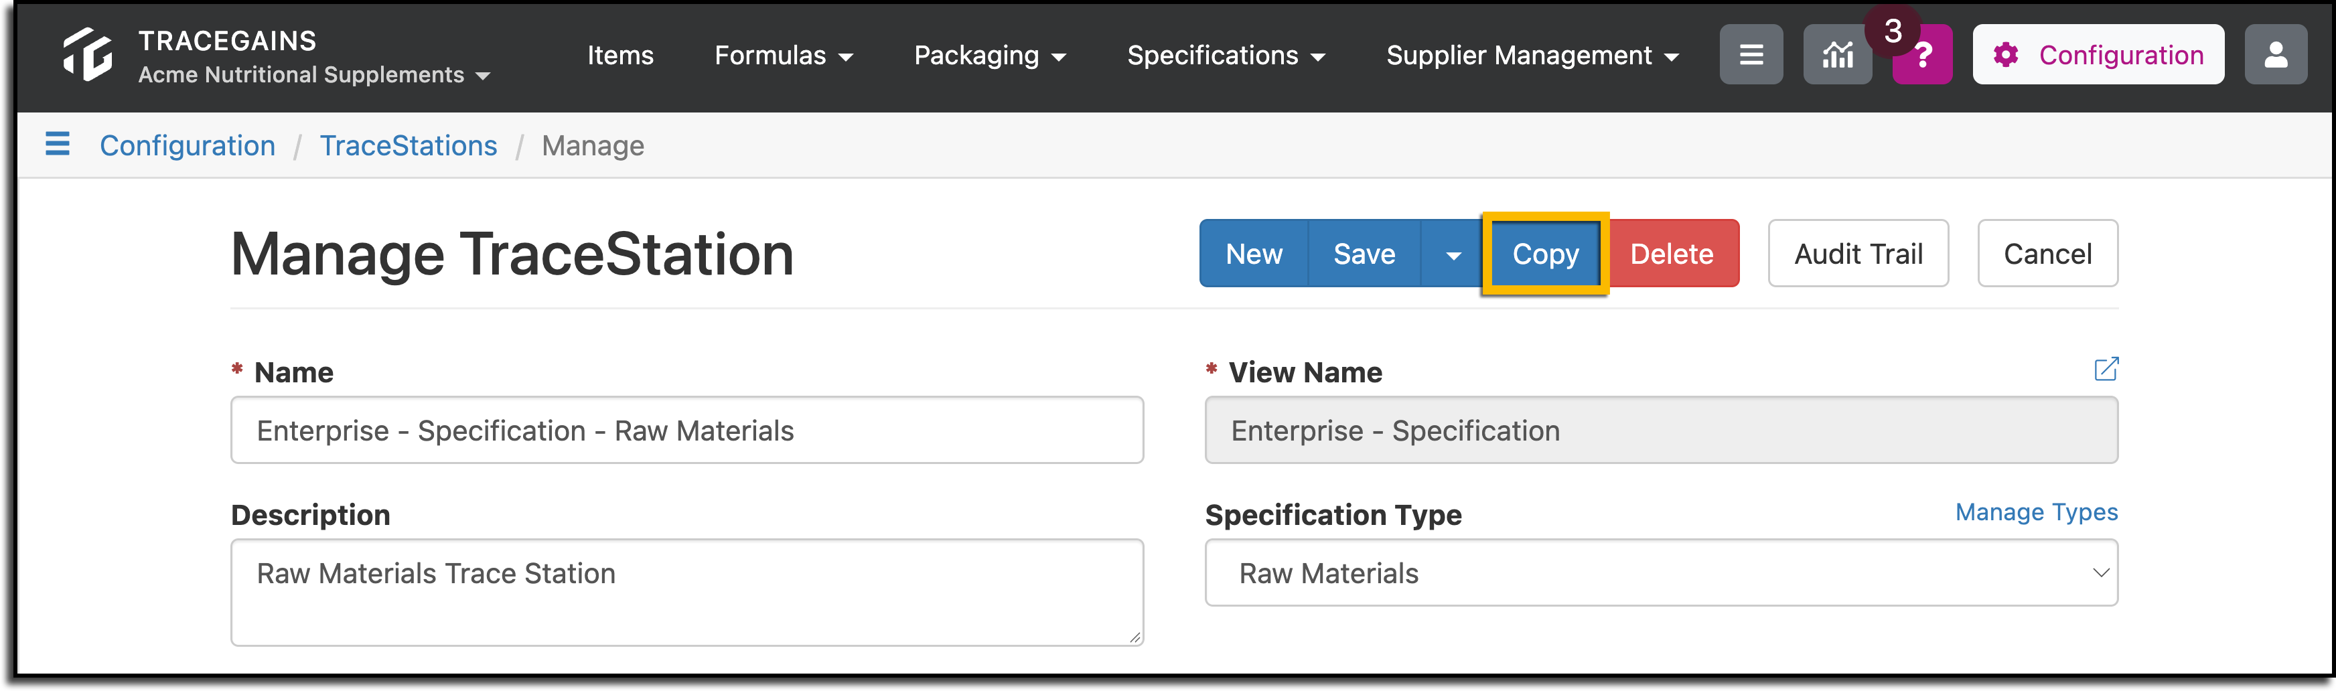2336x691 pixels.
Task: Follow the Configuration breadcrumb link
Action: [188, 145]
